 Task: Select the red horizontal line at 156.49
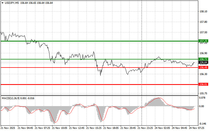click(54, 68)
